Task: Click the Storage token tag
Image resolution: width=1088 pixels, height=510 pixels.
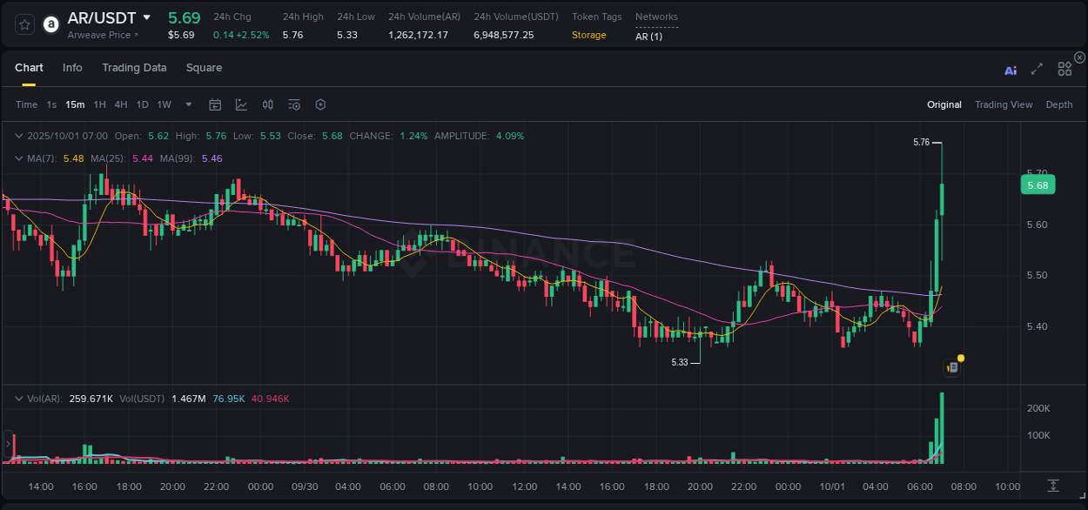Action: point(589,35)
